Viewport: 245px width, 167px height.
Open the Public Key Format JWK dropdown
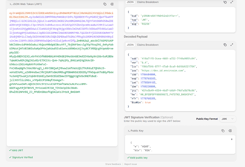point(228,119)
